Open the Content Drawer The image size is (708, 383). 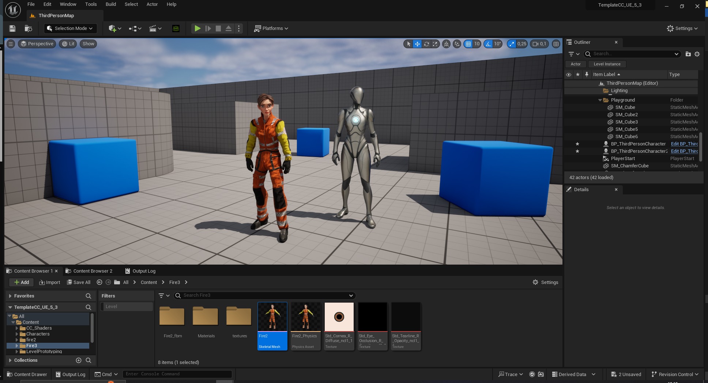pos(27,374)
